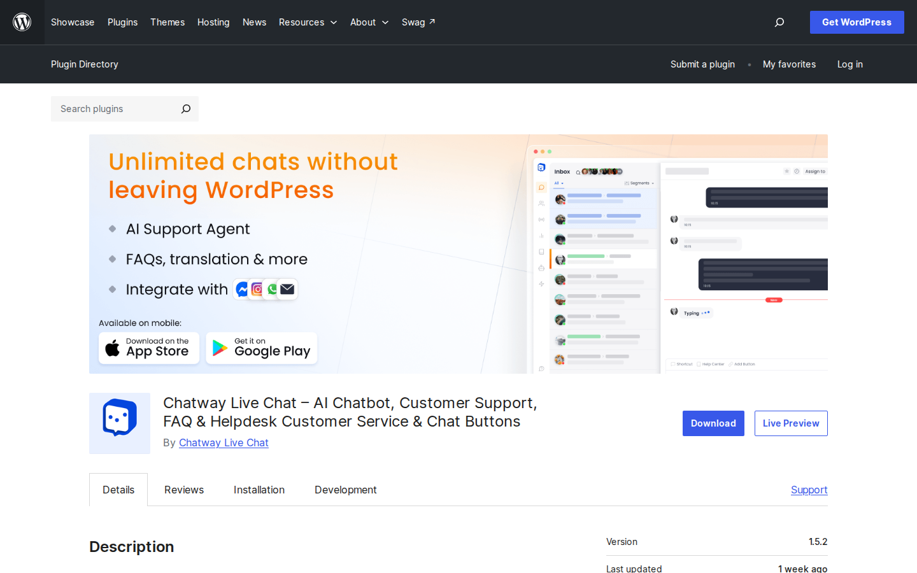Click the Log in link
Image resolution: width=917 pixels, height=573 pixels.
(x=850, y=64)
